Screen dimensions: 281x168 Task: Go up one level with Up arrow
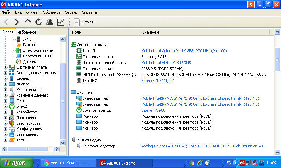27,22
